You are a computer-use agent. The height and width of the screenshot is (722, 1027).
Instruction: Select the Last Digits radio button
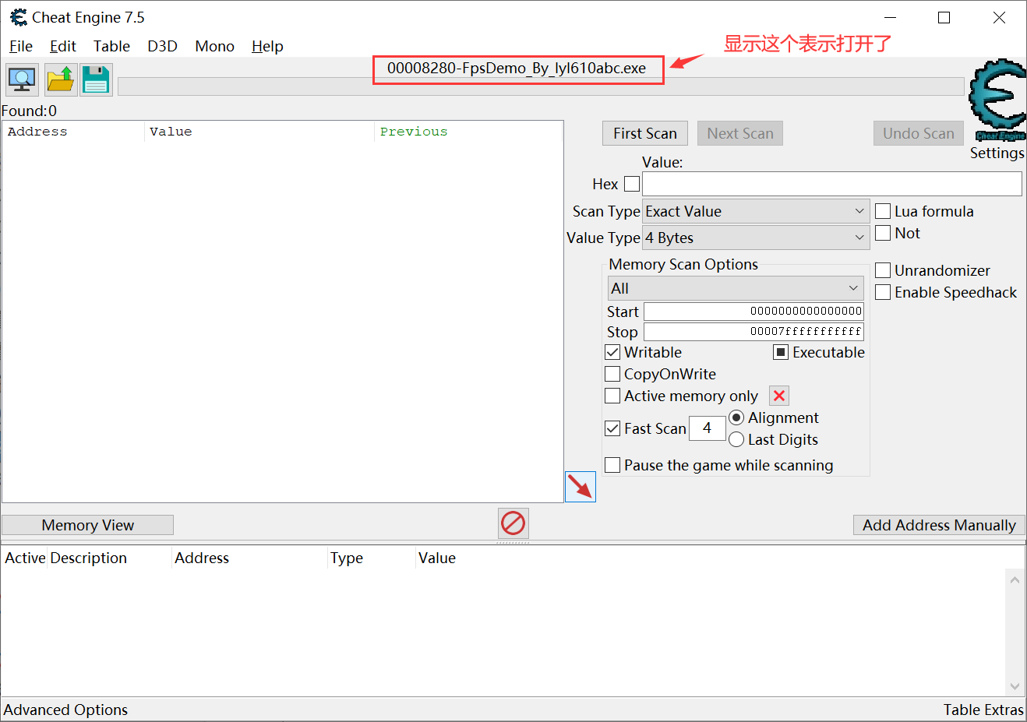(x=736, y=439)
